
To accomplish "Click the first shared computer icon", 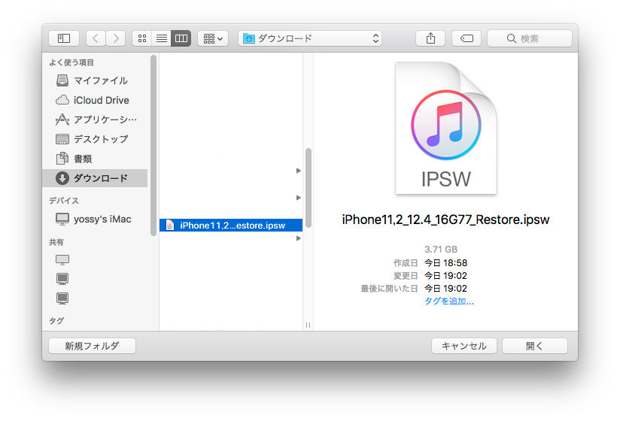I will click(62, 260).
